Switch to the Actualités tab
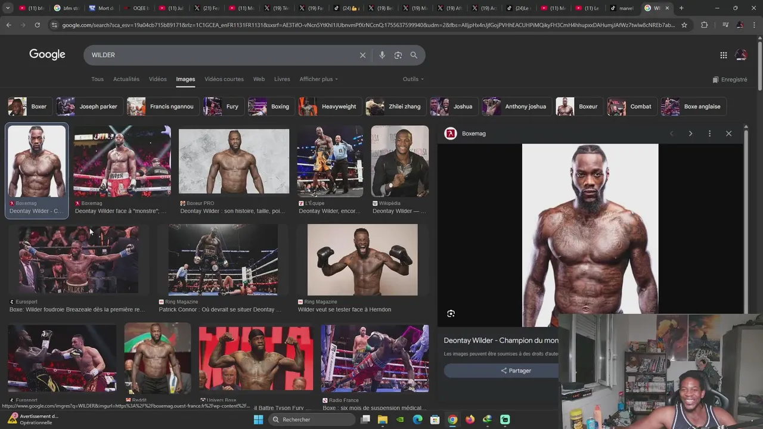 126,79
